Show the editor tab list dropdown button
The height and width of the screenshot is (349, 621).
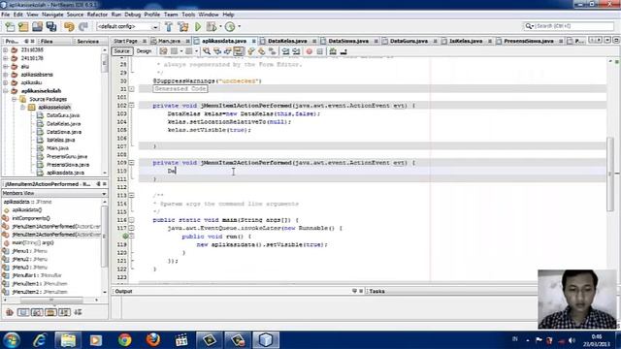coord(607,41)
